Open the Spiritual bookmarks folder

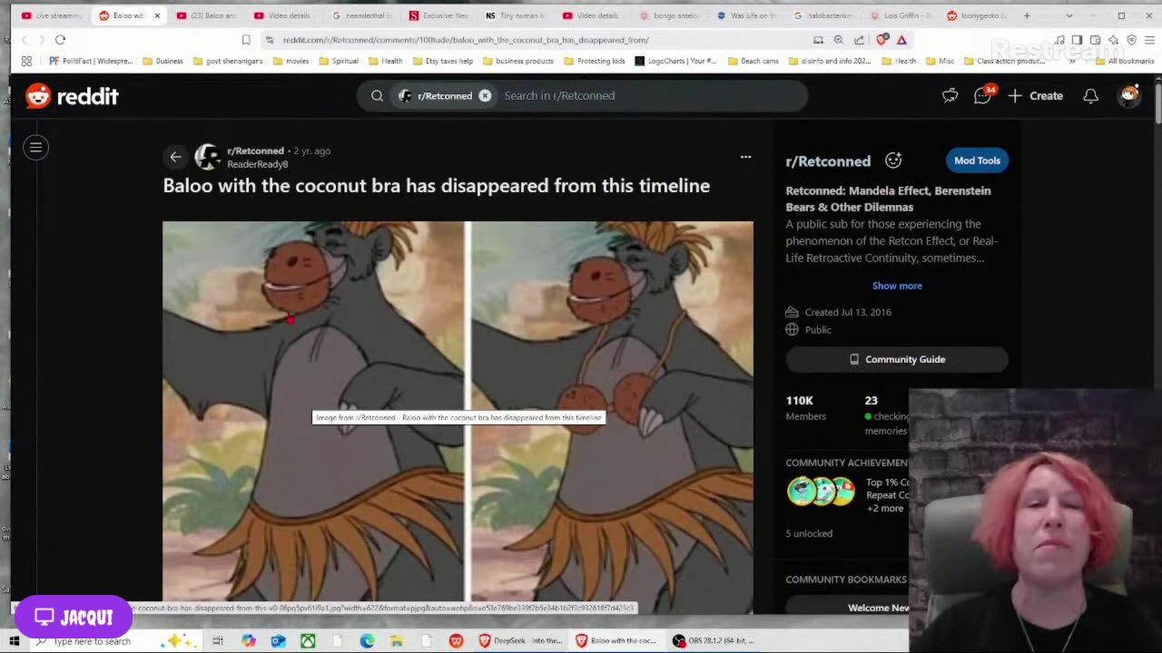click(x=338, y=61)
